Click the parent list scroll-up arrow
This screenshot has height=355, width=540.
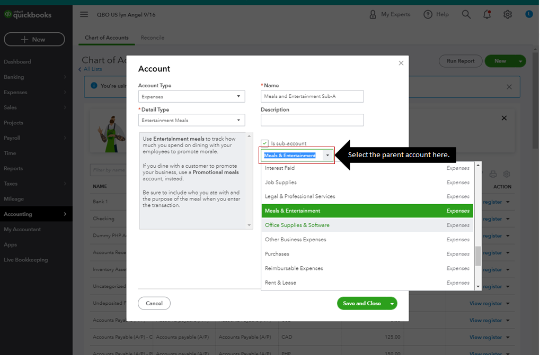coord(478,165)
